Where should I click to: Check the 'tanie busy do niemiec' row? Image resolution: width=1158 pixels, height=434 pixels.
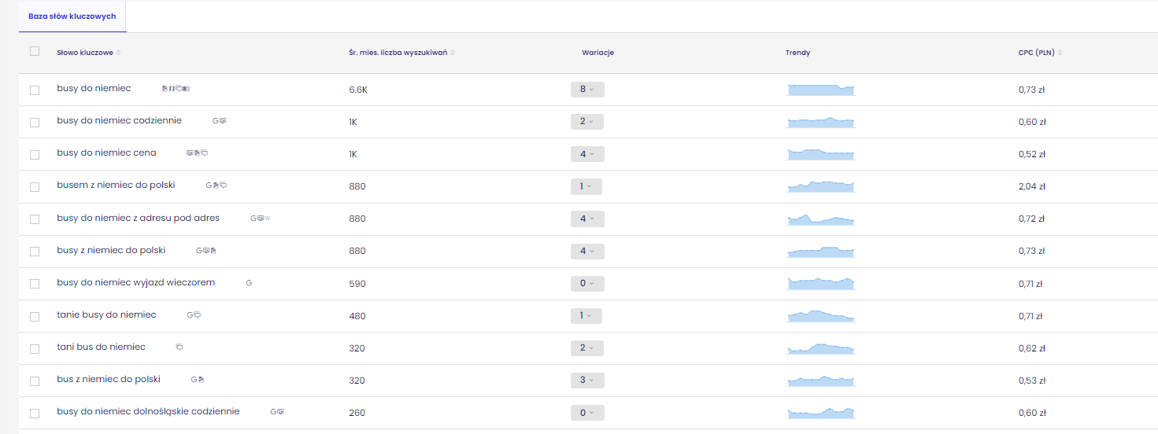tap(35, 317)
